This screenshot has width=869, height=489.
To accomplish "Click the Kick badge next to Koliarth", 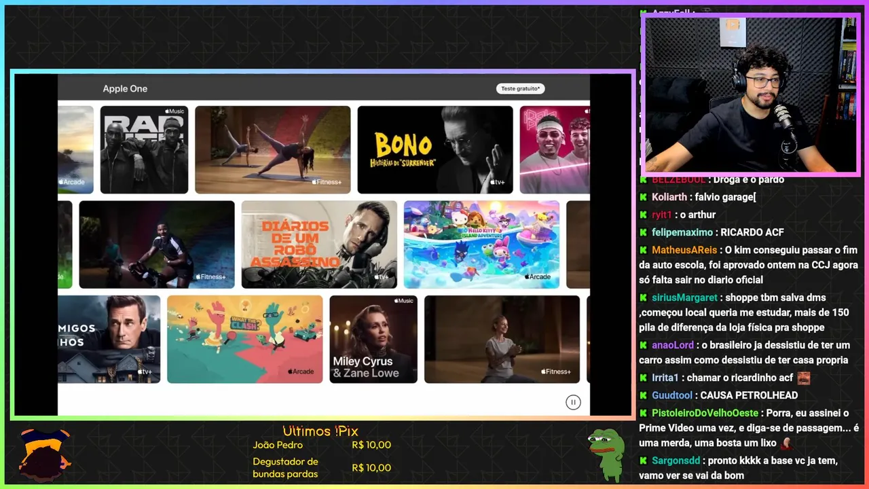I will point(643,197).
